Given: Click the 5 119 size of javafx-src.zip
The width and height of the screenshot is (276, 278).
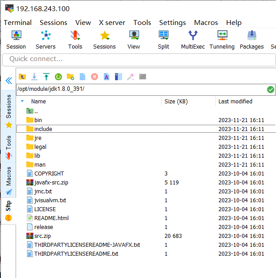Looking at the screenshot, I should [172, 183].
